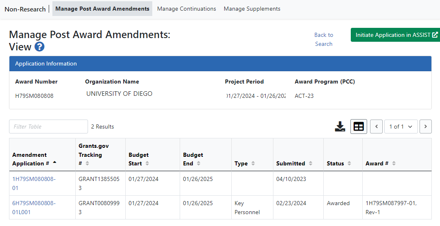Switch to Manage Supplements tab
The image size is (440, 226).
252,9
